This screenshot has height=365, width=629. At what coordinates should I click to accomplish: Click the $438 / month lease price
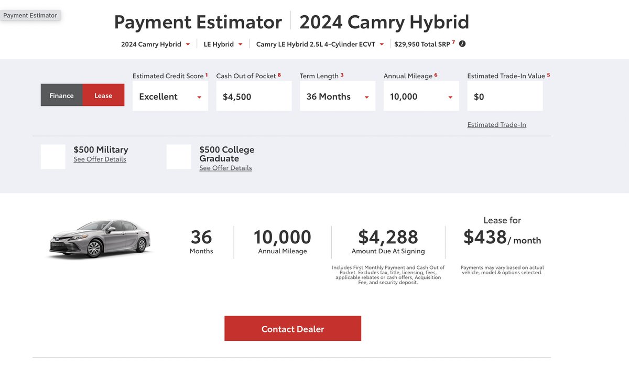pyautogui.click(x=502, y=238)
